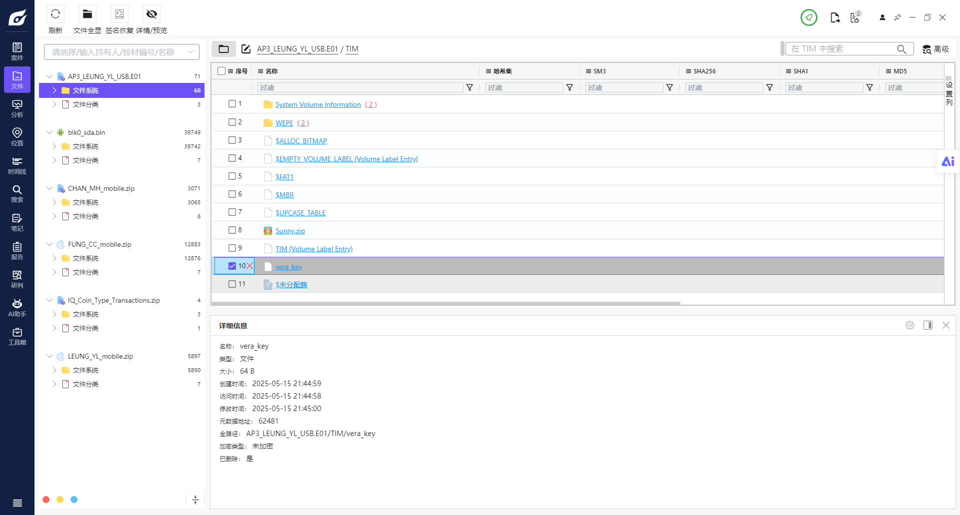This screenshot has height=515, width=960.
Task: Open the holder/evidence selection dropdown
Action: [x=121, y=52]
